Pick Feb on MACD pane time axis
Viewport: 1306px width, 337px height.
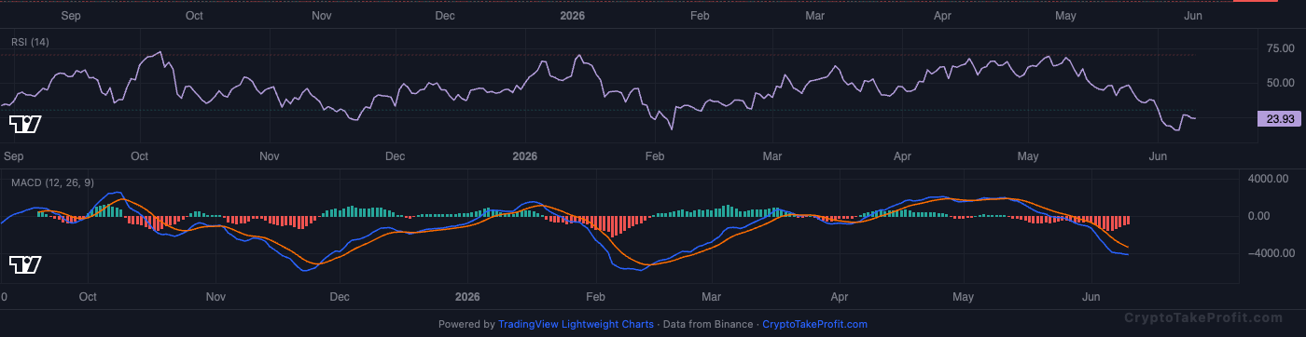[595, 297]
